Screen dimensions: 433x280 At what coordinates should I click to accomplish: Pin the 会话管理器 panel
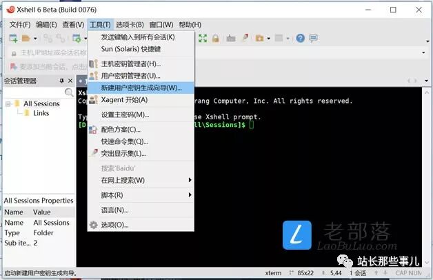point(61,81)
